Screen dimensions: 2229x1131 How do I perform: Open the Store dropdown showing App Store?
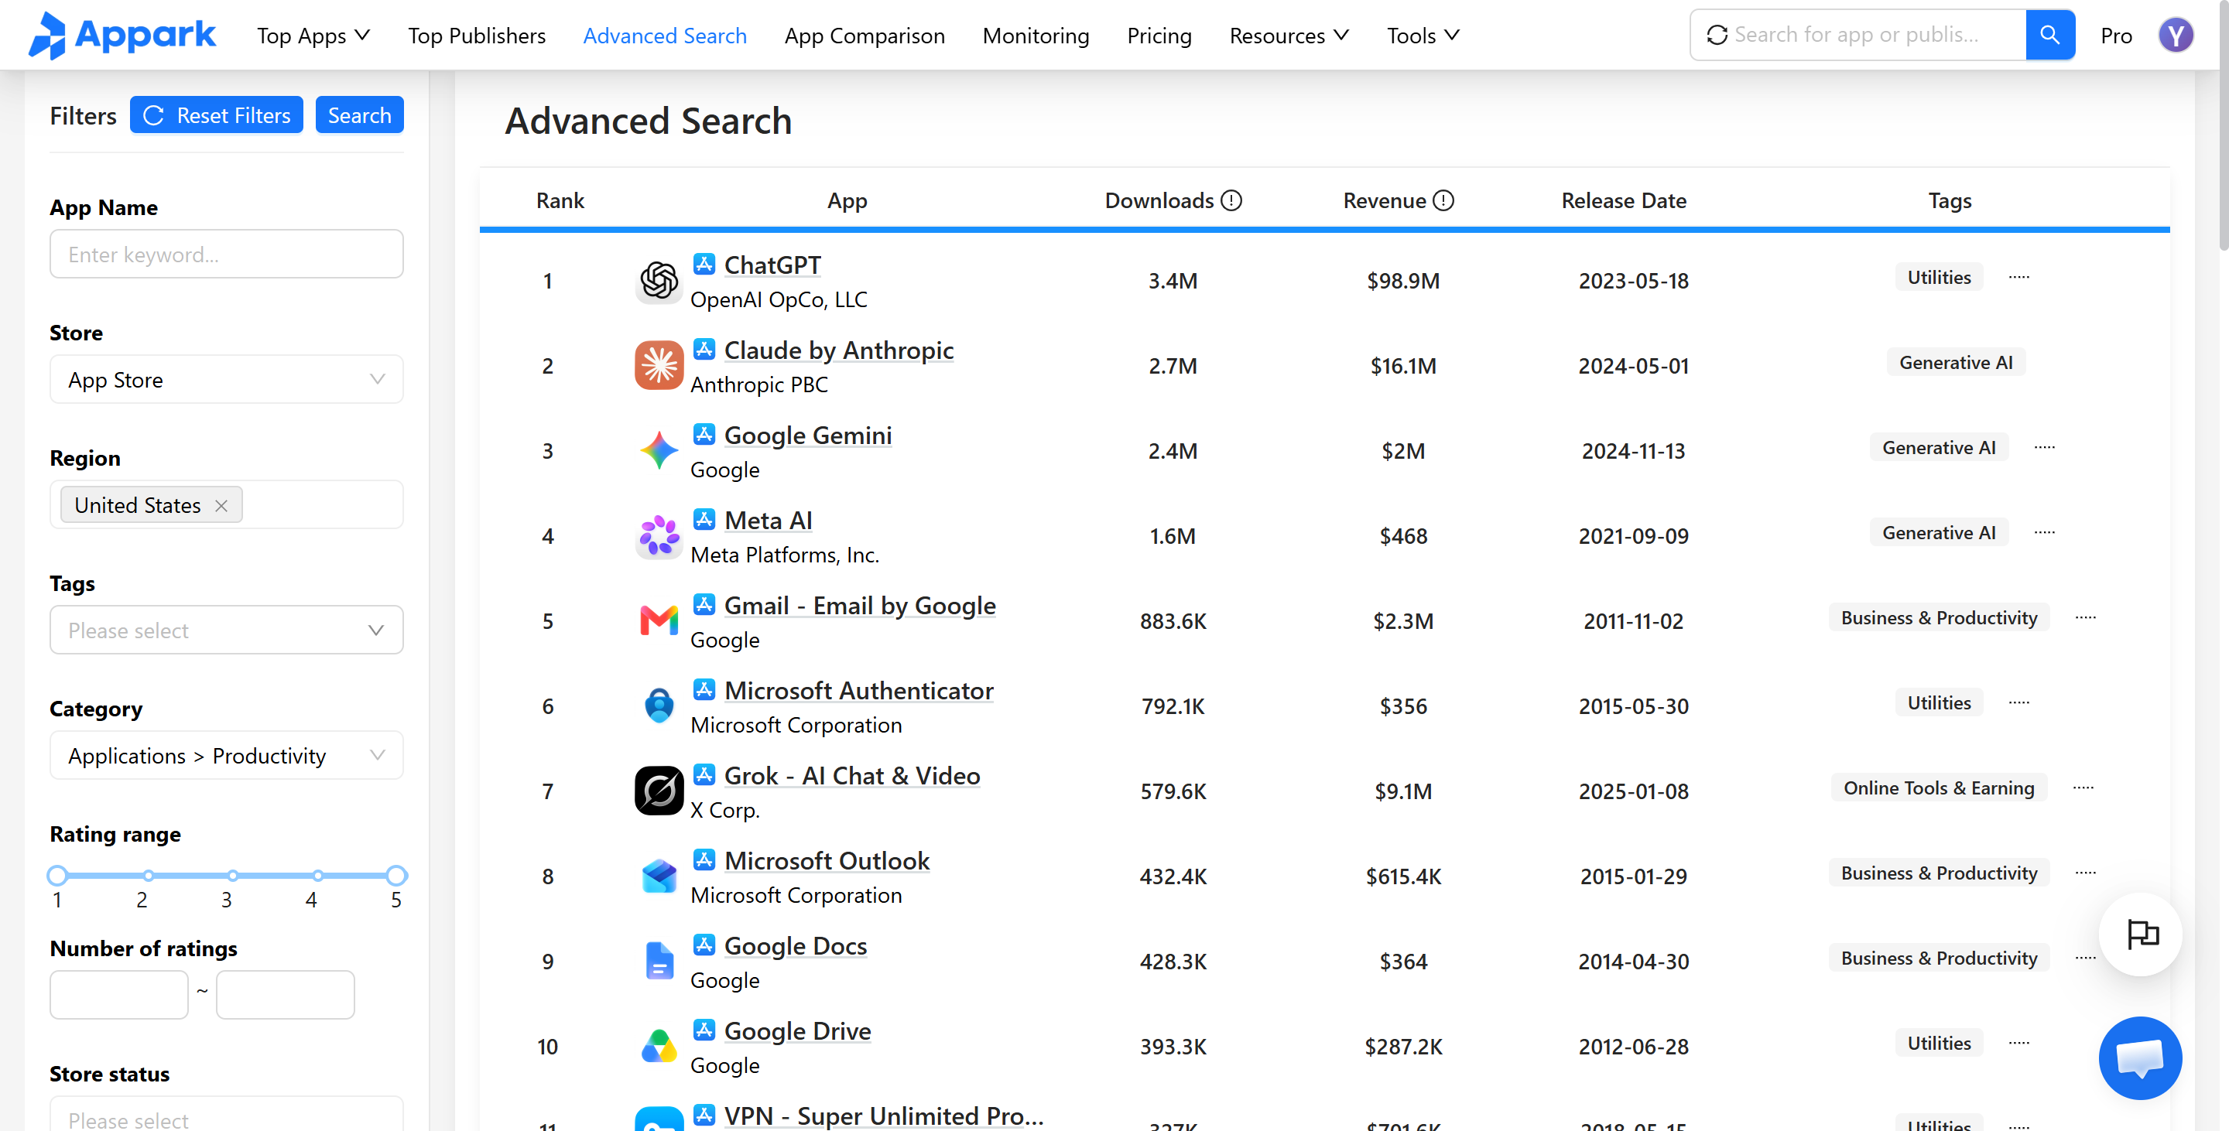pyautogui.click(x=227, y=380)
